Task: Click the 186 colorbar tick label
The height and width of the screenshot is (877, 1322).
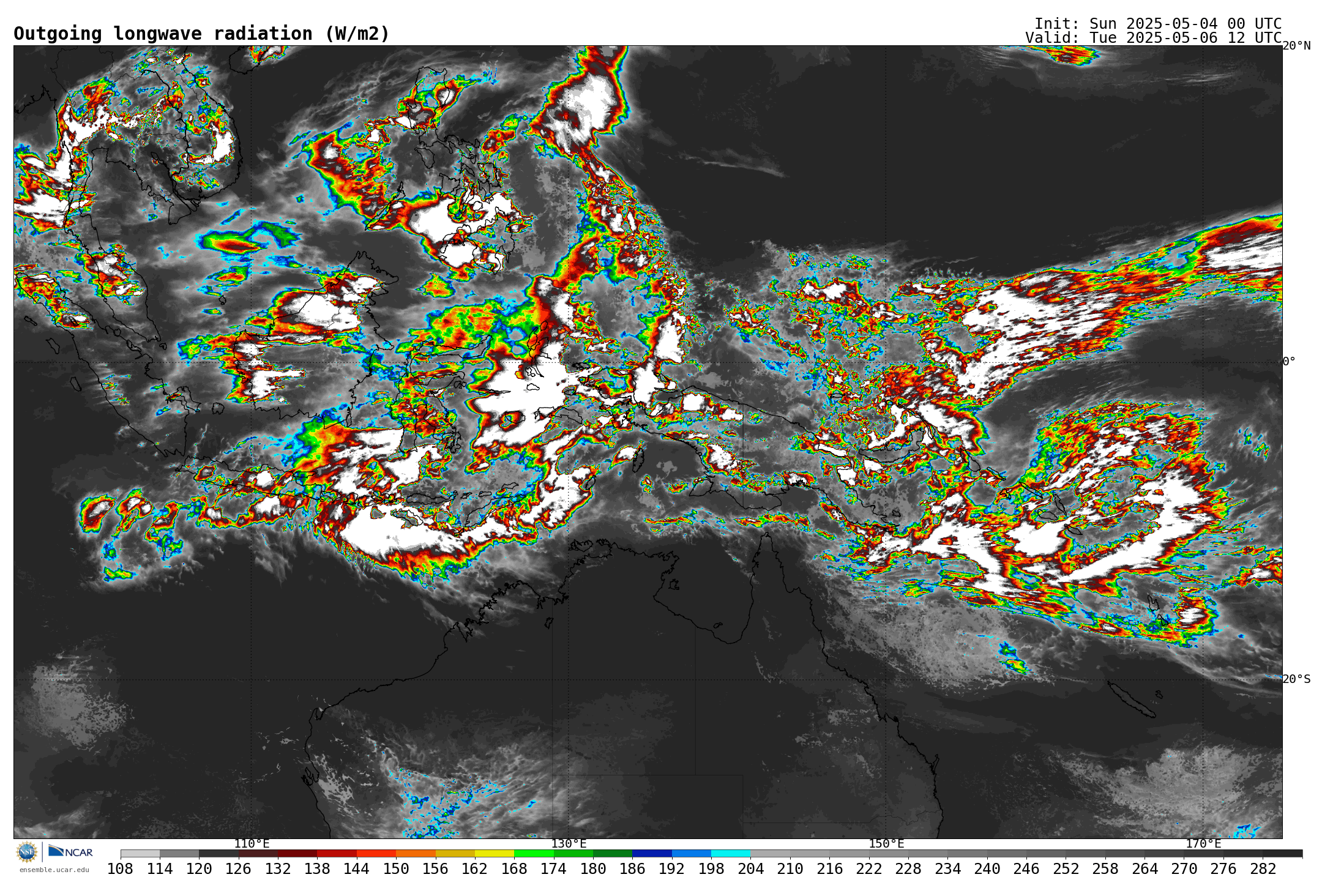Action: (x=632, y=868)
